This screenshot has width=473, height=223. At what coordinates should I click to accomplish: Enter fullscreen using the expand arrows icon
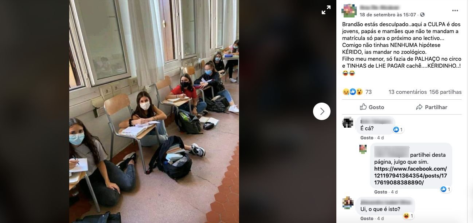point(326,10)
